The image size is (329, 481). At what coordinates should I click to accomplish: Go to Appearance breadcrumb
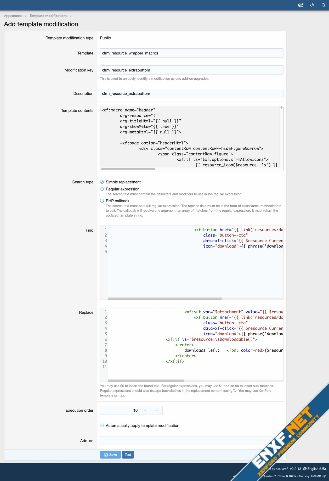[13, 16]
